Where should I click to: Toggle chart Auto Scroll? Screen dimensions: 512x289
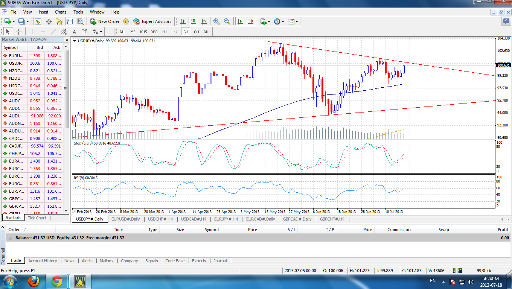pos(240,21)
